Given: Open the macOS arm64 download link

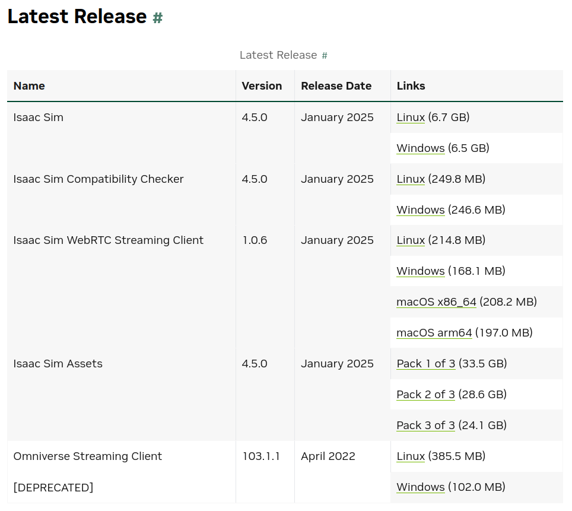Looking at the screenshot, I should click(434, 333).
